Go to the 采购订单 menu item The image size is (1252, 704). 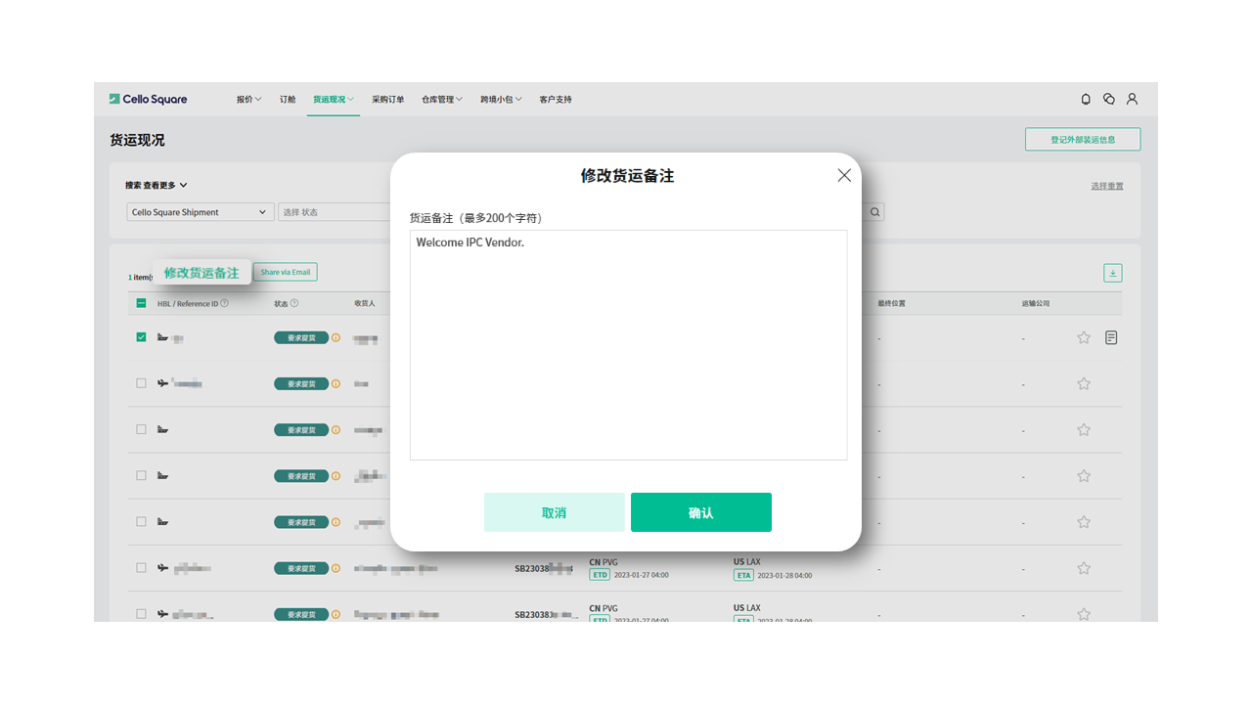387,99
